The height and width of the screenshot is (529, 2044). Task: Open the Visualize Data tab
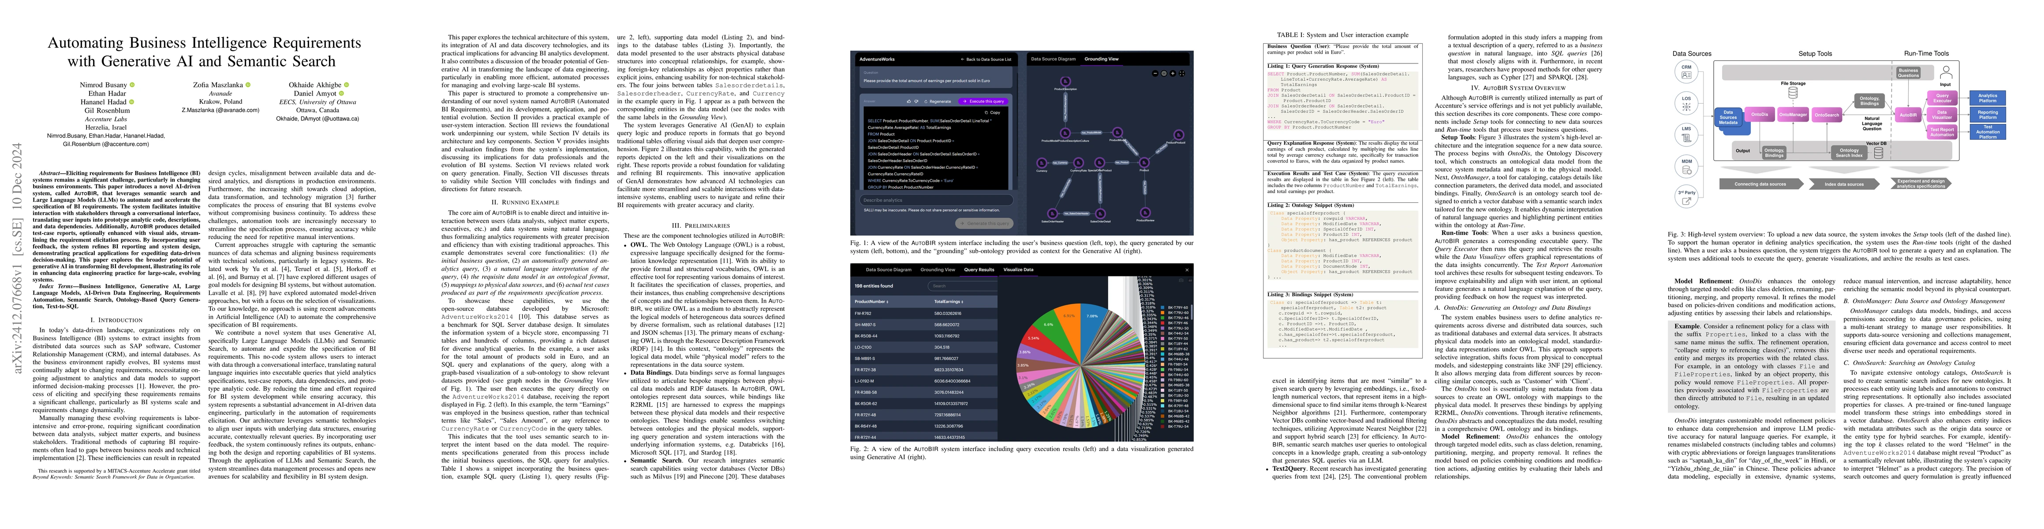1019,270
